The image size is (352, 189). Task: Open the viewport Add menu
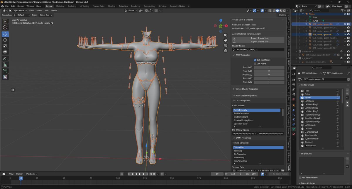coord(47,11)
